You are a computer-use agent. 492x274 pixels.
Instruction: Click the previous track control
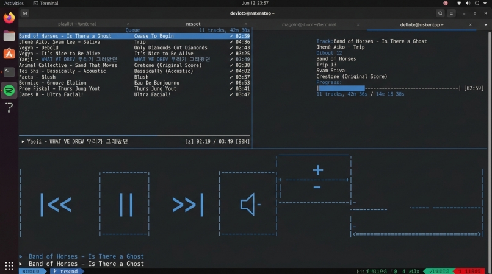click(56, 205)
